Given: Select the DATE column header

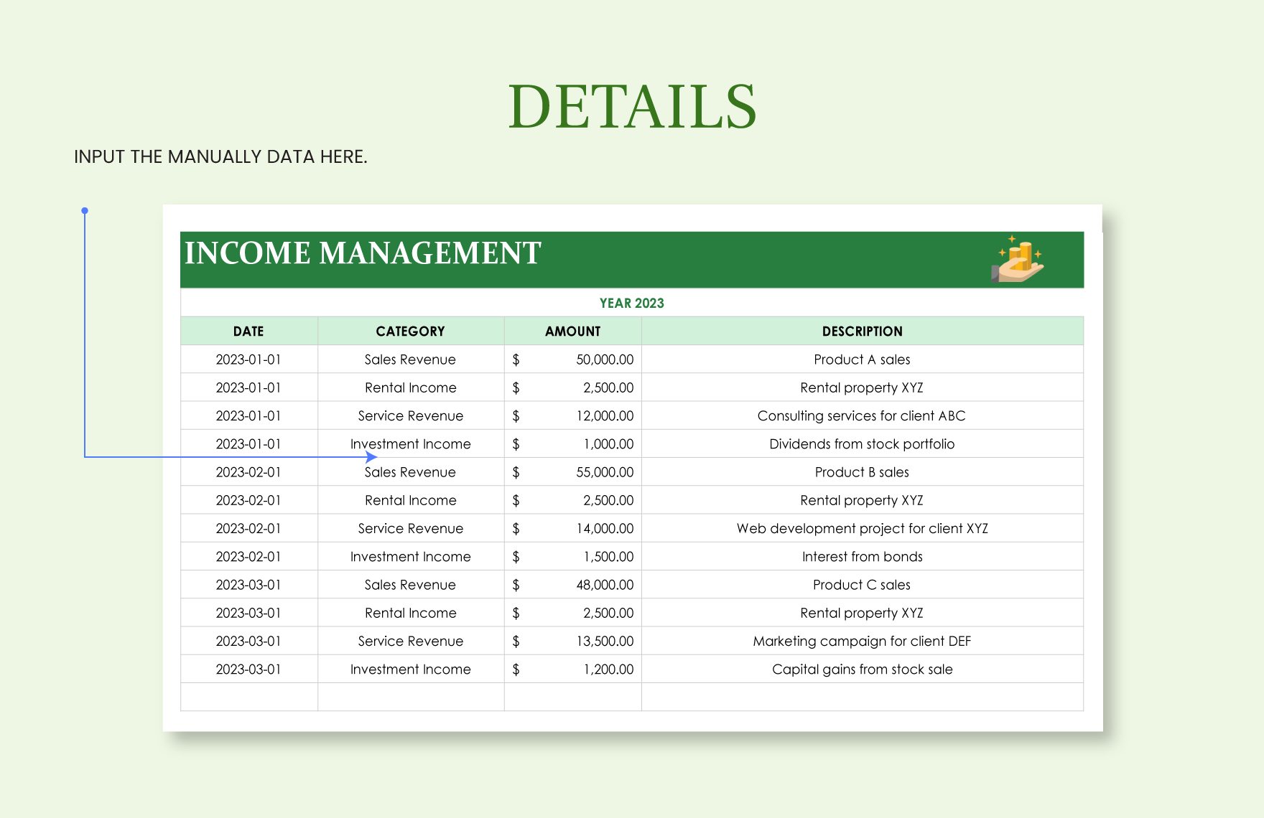Looking at the screenshot, I should tap(248, 331).
